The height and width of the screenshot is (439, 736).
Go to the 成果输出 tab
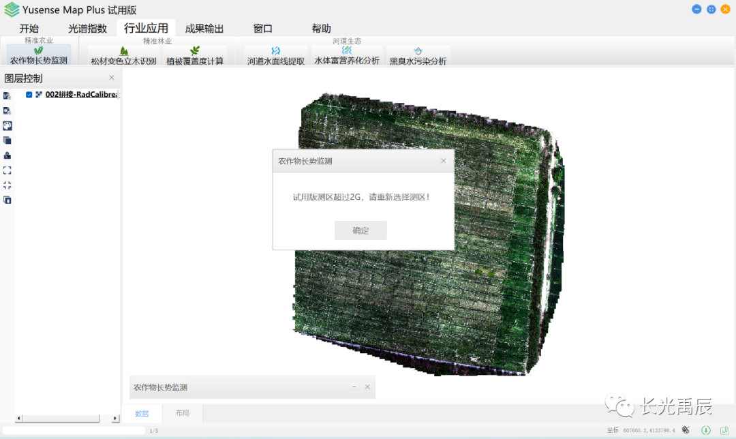(204, 28)
